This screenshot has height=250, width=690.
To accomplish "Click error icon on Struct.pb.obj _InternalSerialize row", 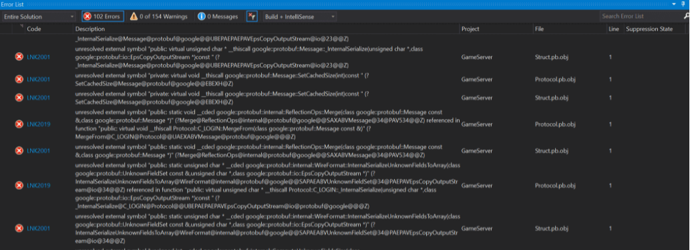I will (19, 57).
